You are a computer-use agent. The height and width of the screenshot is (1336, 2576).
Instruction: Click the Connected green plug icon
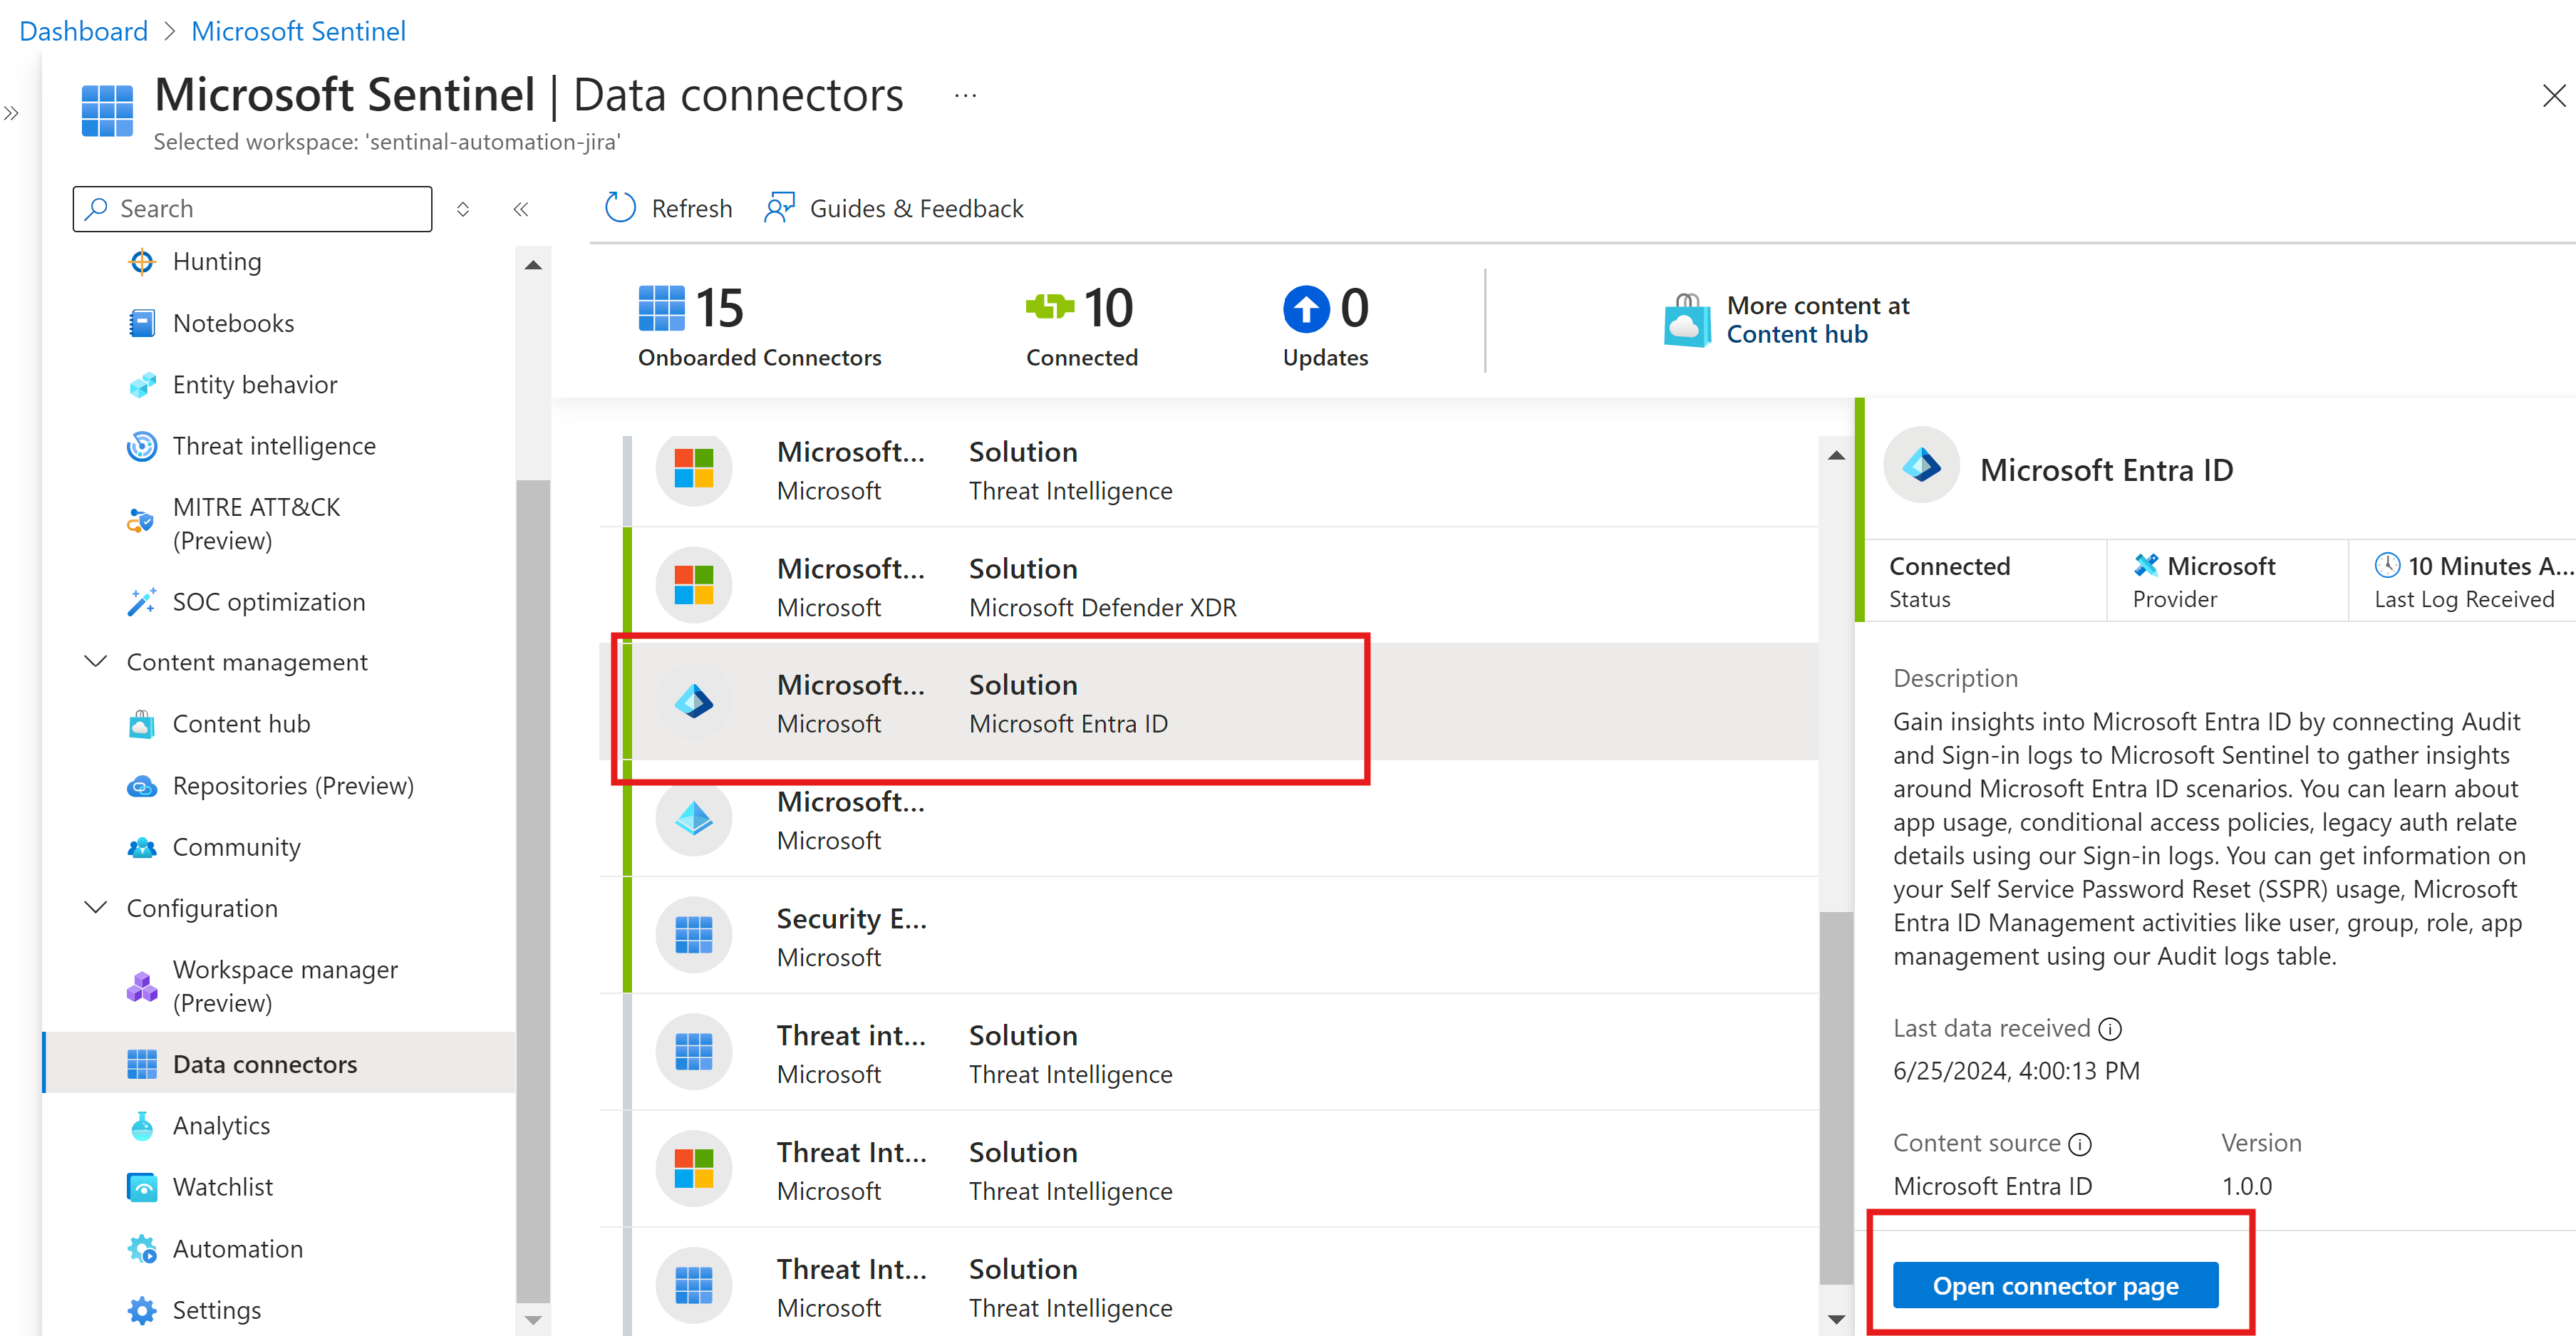[1050, 306]
